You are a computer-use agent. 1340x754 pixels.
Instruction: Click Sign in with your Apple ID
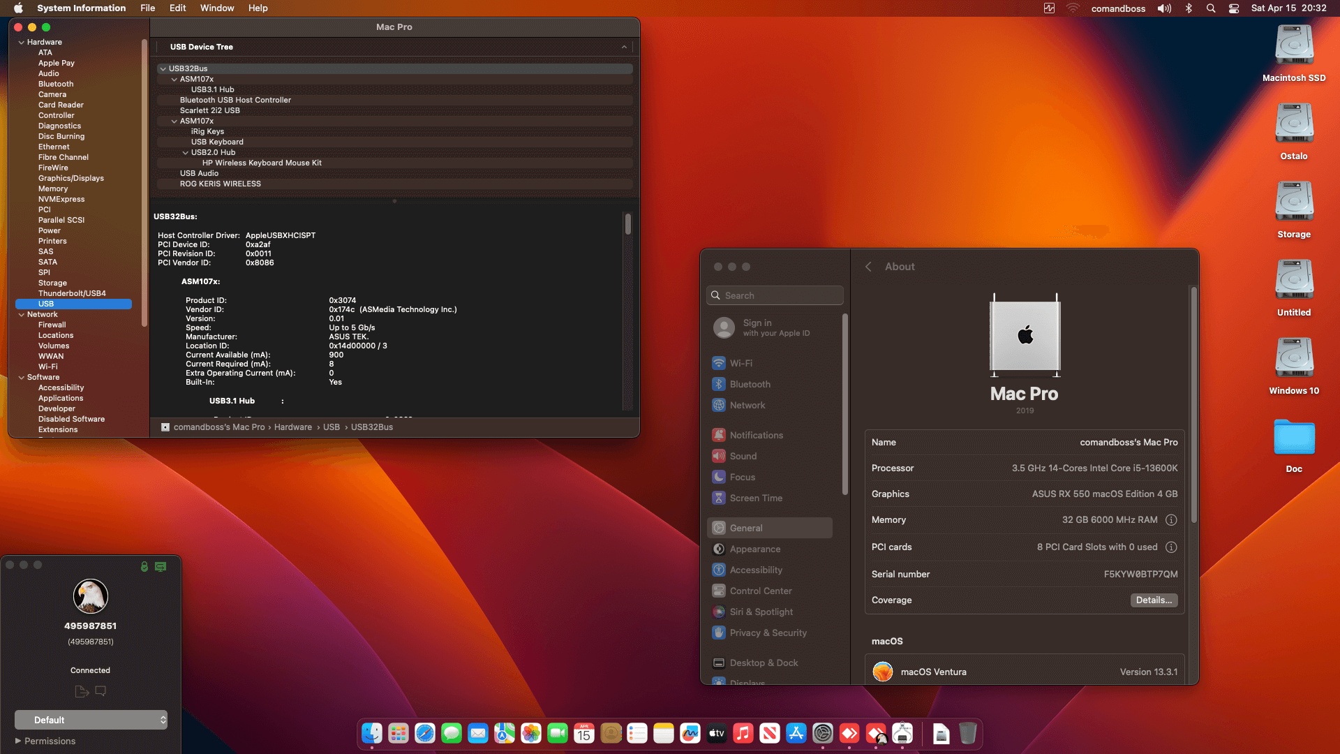point(775,327)
